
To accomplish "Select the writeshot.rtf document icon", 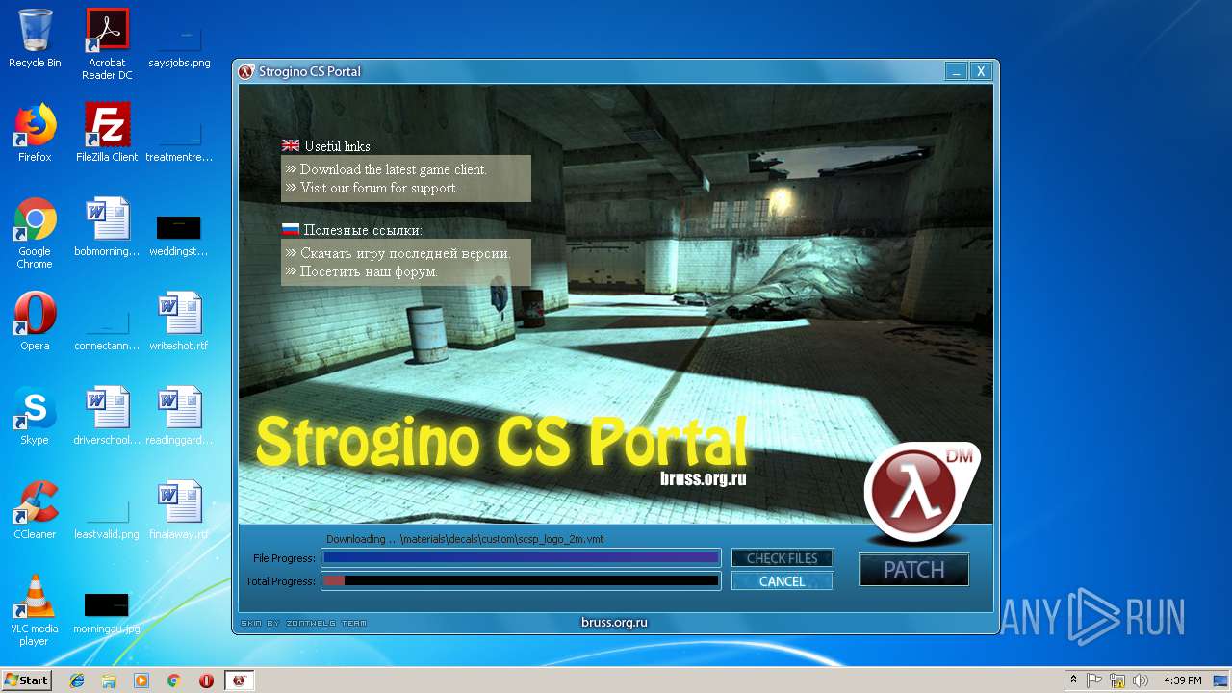I will point(179,321).
